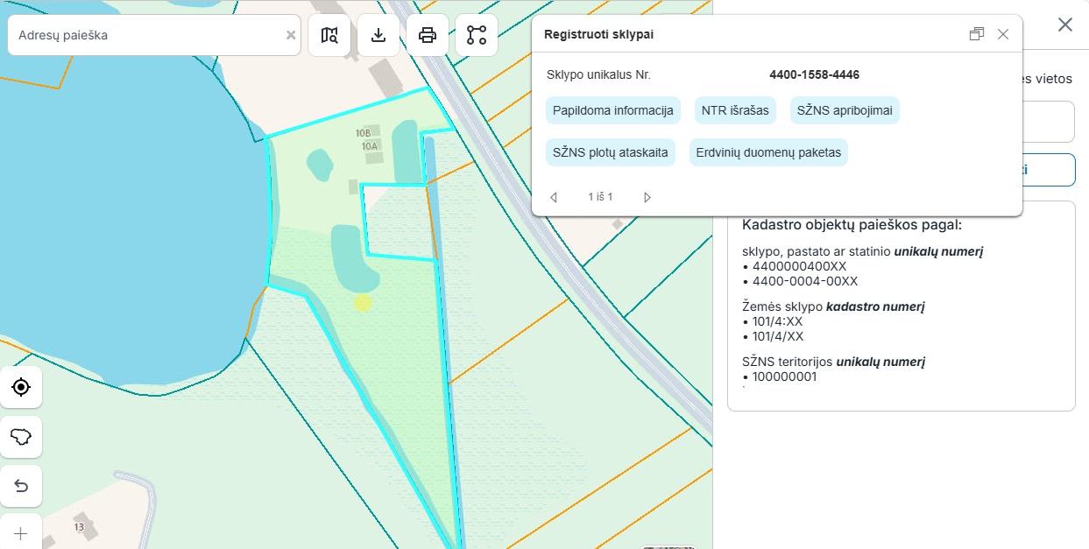Open SŽNS apribojimai
Screen dimensions: 1089x549
[x=845, y=110]
